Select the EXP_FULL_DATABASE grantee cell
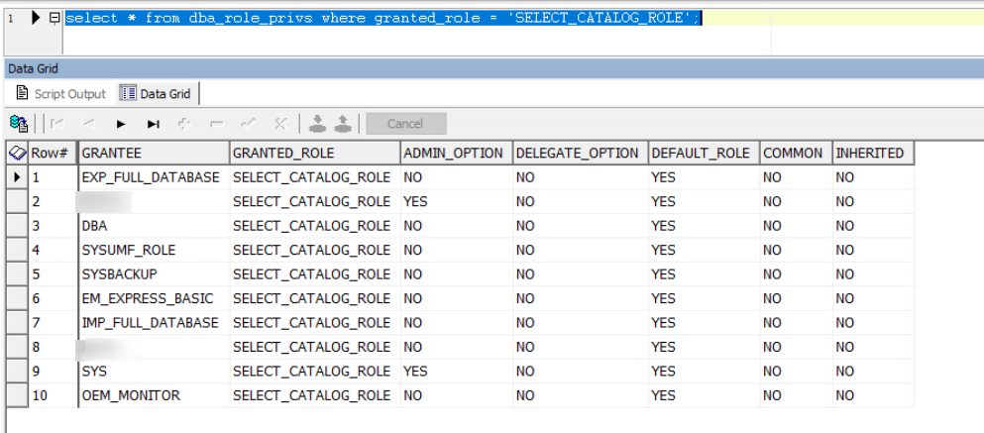984x433 pixels. [154, 177]
